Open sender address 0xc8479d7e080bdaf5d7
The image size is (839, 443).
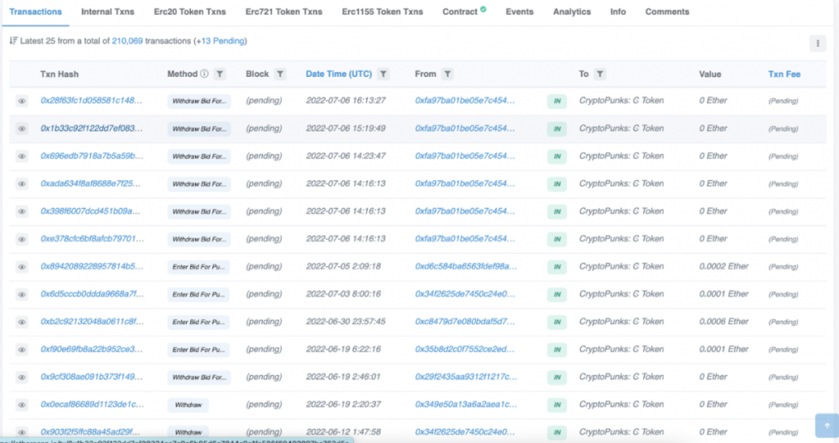pyautogui.click(x=465, y=322)
